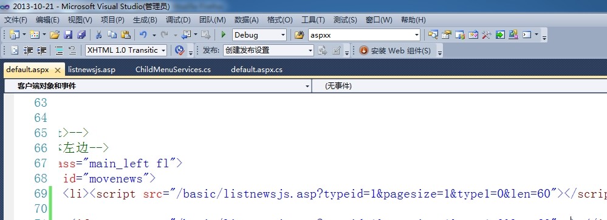Open the 视图(V) menu
The height and width of the screenshot is (220, 607).
click(80, 20)
